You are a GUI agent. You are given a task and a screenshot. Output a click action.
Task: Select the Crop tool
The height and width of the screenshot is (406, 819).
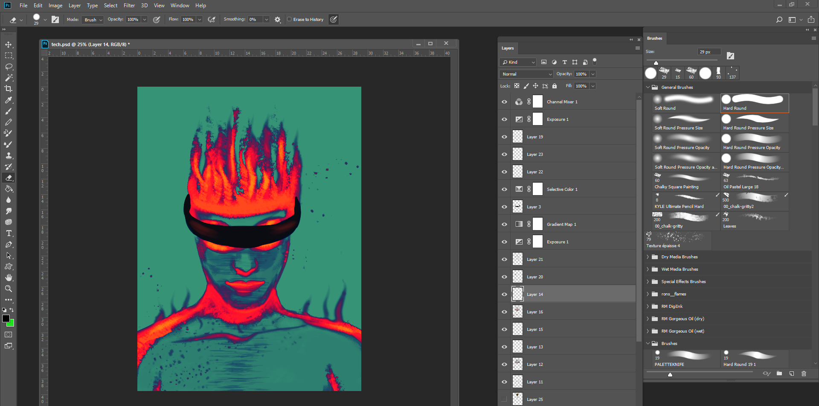click(x=8, y=89)
